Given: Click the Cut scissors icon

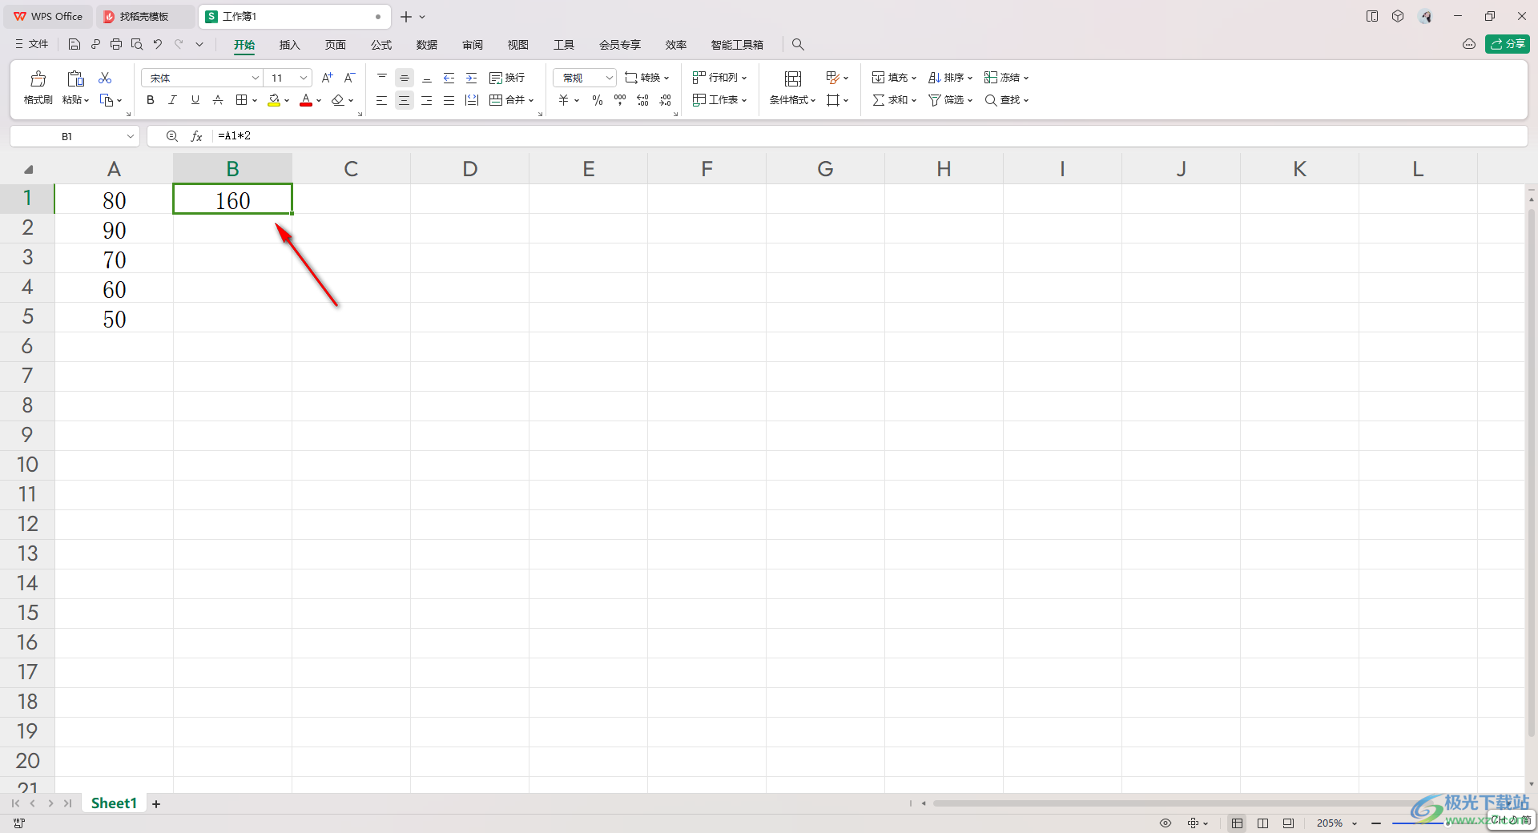Looking at the screenshot, I should click(x=105, y=78).
